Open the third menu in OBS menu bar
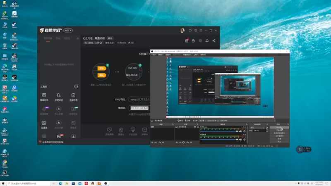The image size is (331, 186). (168, 55)
